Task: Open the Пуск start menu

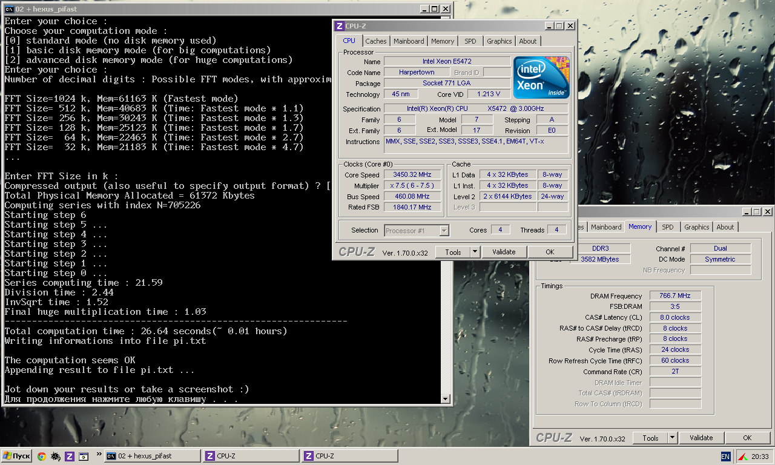Action: pyautogui.click(x=17, y=456)
